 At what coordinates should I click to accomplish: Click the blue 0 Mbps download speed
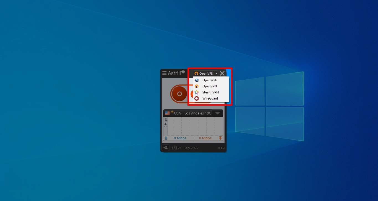coord(180,138)
